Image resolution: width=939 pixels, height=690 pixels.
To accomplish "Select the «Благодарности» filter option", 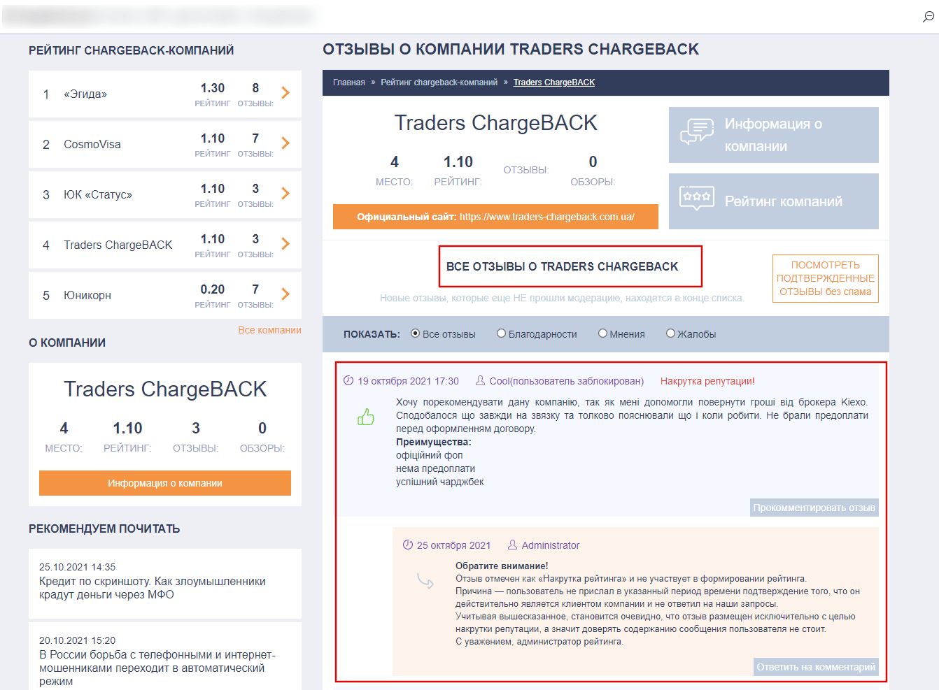I will tap(501, 333).
